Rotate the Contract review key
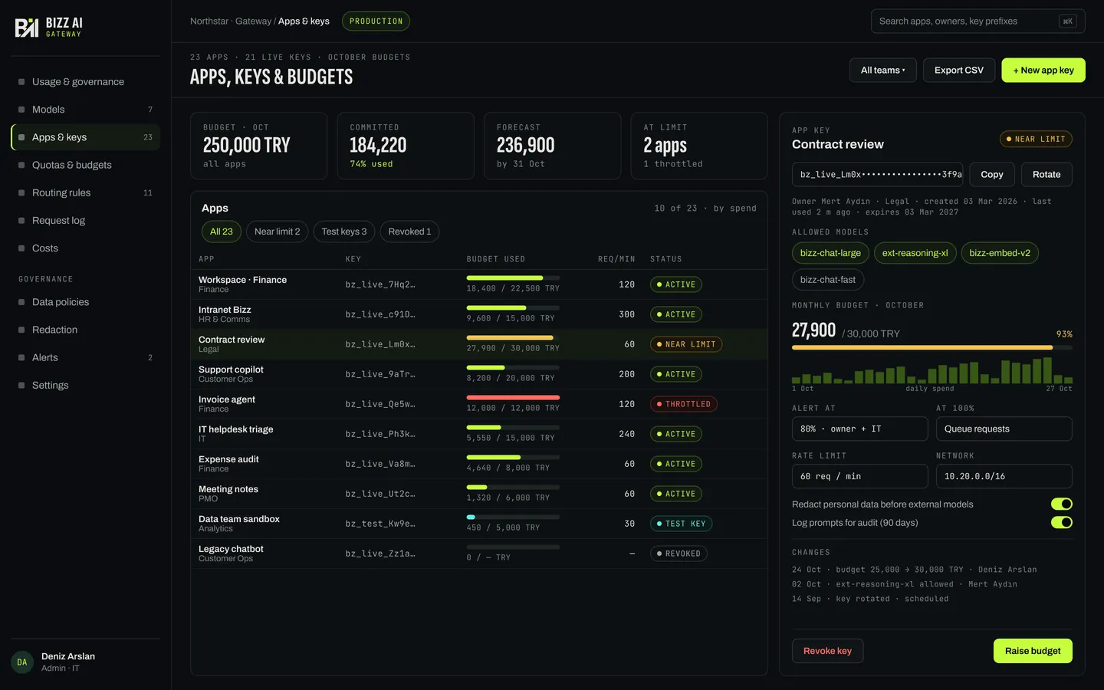 1046,174
